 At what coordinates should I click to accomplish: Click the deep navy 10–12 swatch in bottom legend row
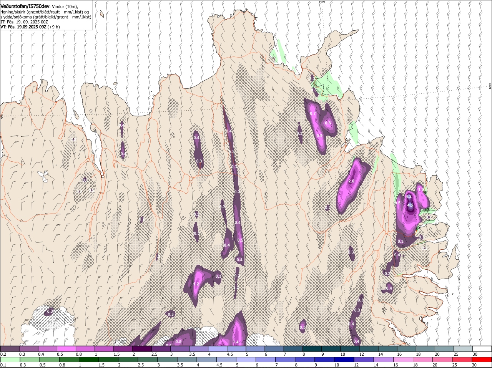point(344,360)
